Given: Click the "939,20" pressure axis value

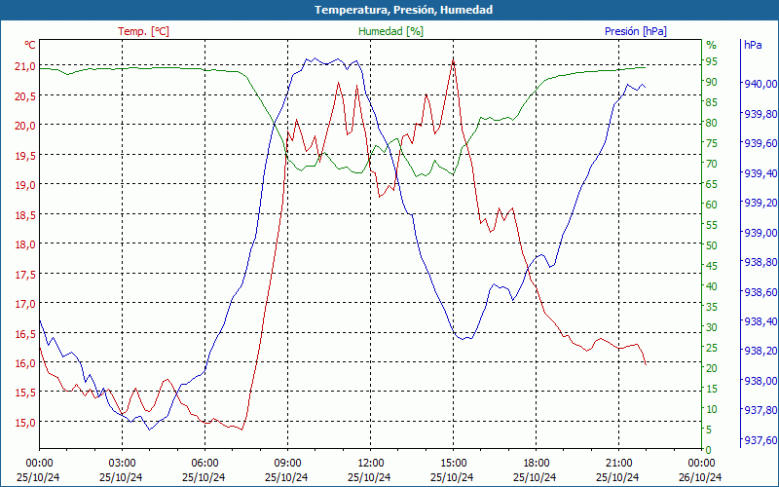Looking at the screenshot, I should pyautogui.click(x=760, y=203).
